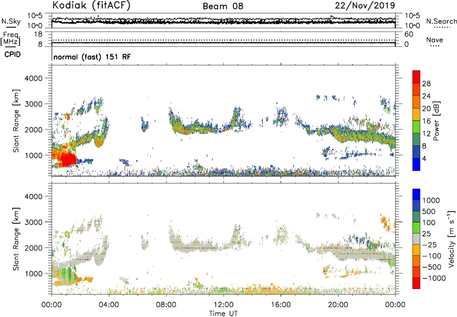Image resolution: width=457 pixels, height=317 pixels.
Task: Click the "20" label on Power colorbar
Action: [x=426, y=109]
